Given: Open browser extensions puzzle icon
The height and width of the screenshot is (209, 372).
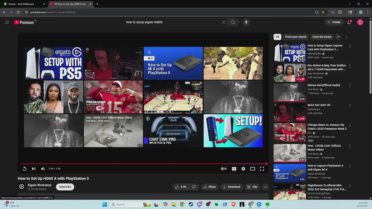Looking at the screenshot, I should tap(340, 12).
